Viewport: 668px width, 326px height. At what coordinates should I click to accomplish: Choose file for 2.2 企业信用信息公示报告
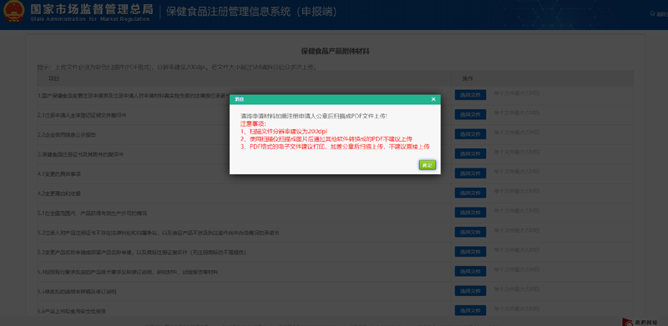[x=470, y=134]
